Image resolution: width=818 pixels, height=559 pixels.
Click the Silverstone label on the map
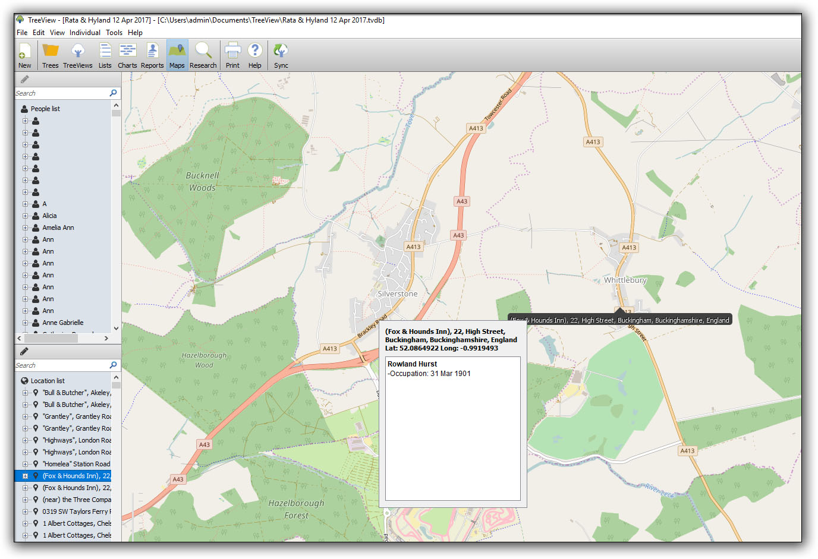click(398, 294)
